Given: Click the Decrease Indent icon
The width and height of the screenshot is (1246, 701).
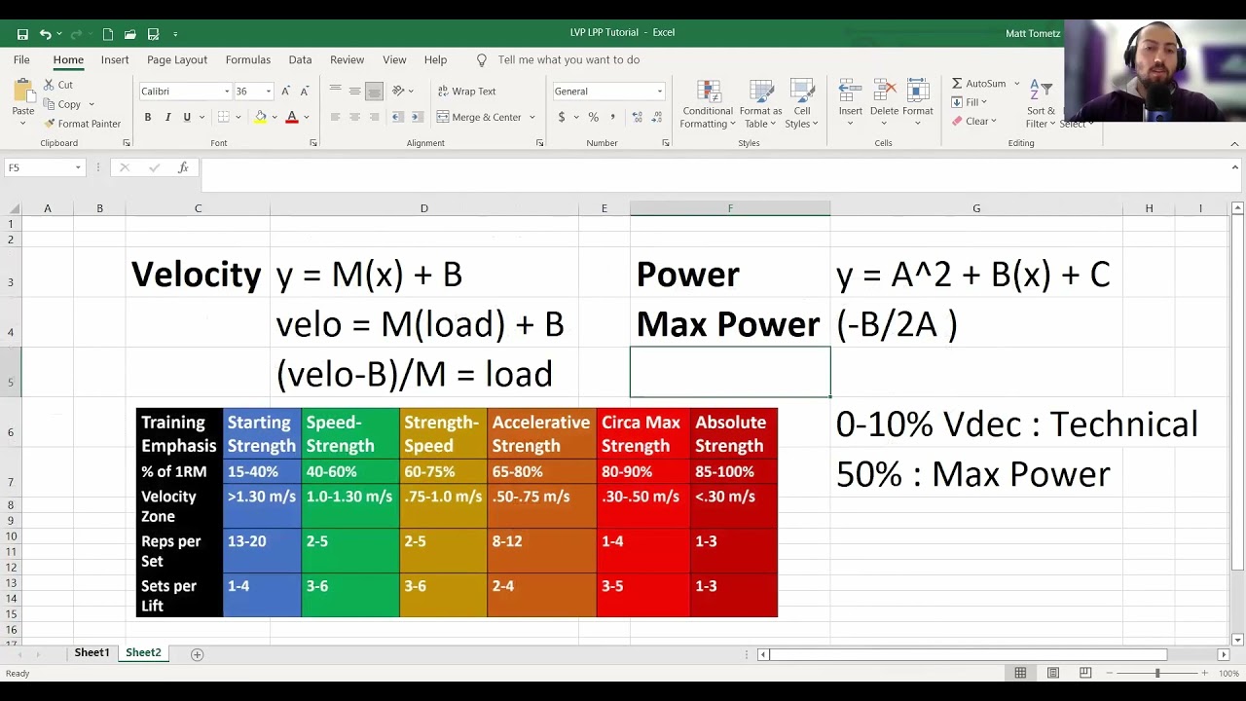Looking at the screenshot, I should 397,117.
